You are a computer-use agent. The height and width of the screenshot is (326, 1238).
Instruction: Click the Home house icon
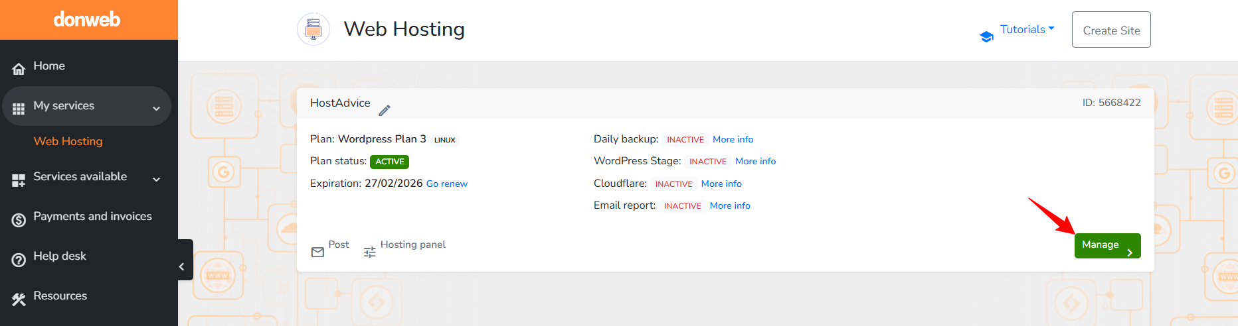[19, 68]
